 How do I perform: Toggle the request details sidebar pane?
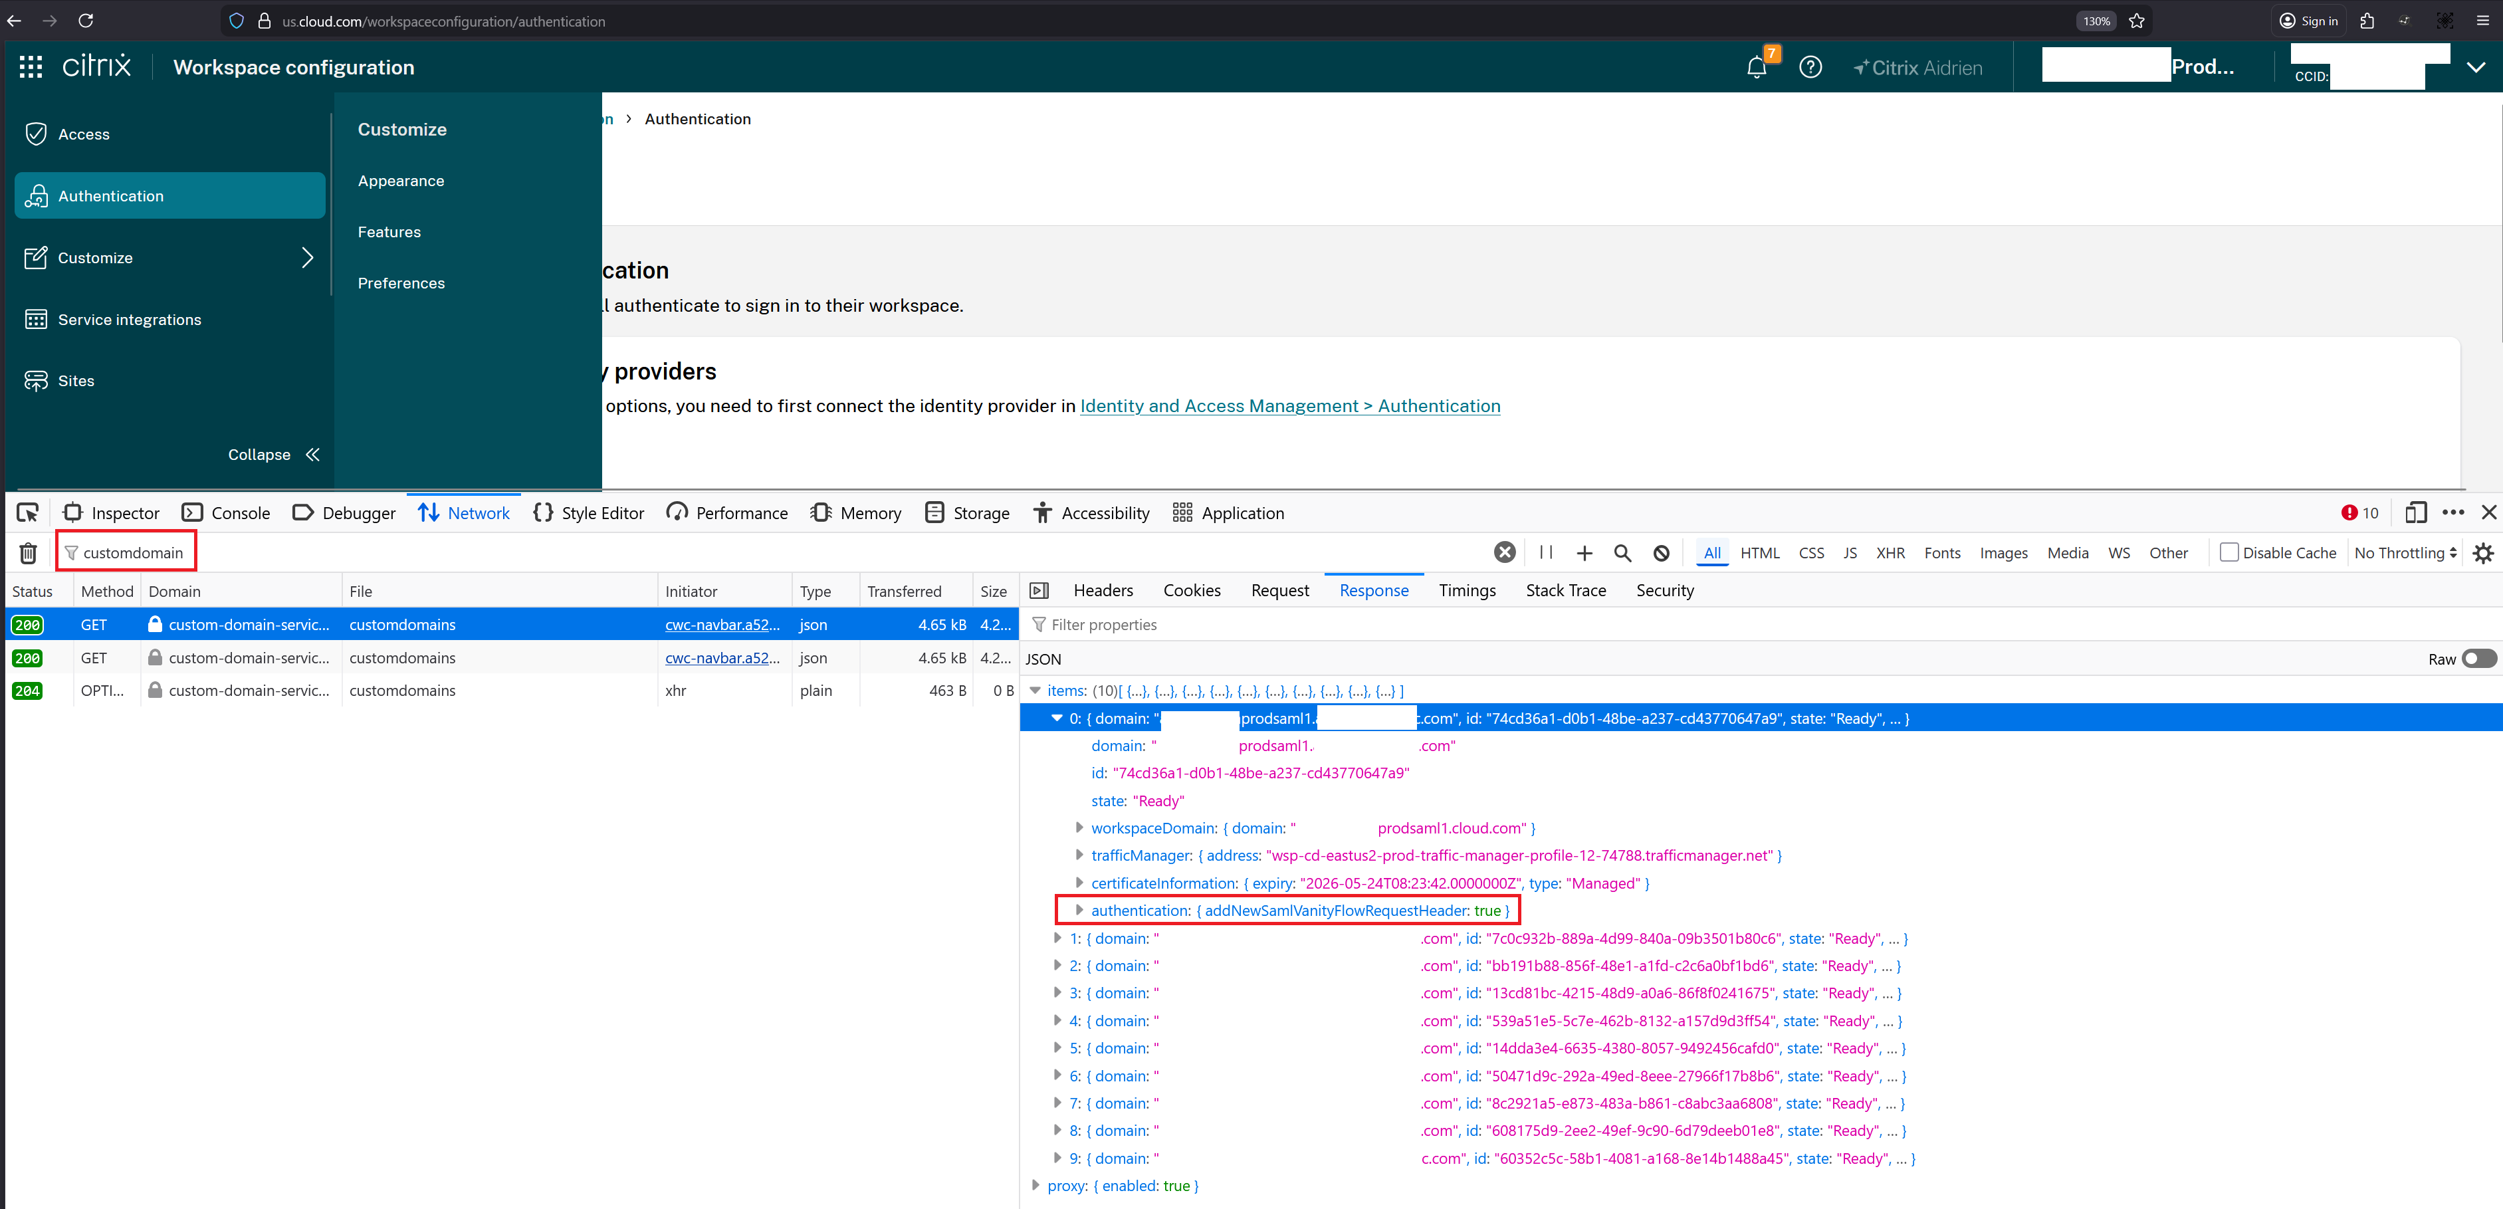[1039, 590]
